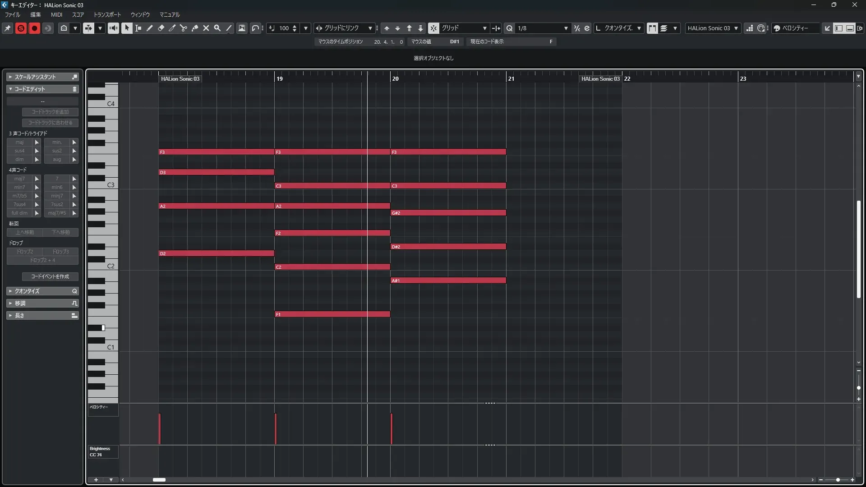Image resolution: width=866 pixels, height=487 pixels.
Task: Click the F3 note at bar 19
Action: point(332,152)
